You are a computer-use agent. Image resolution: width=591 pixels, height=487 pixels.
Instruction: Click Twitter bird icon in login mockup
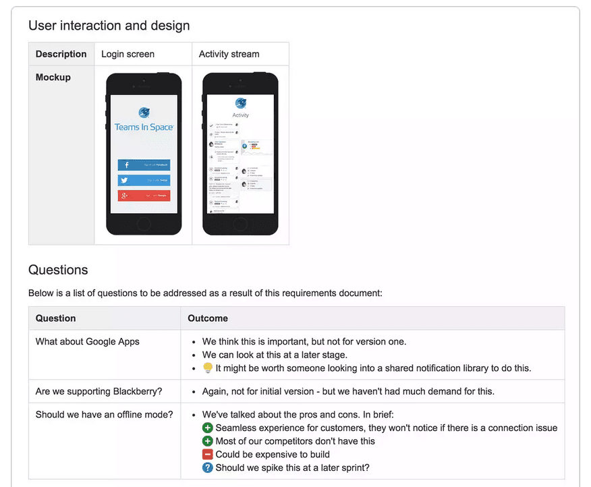[124, 180]
